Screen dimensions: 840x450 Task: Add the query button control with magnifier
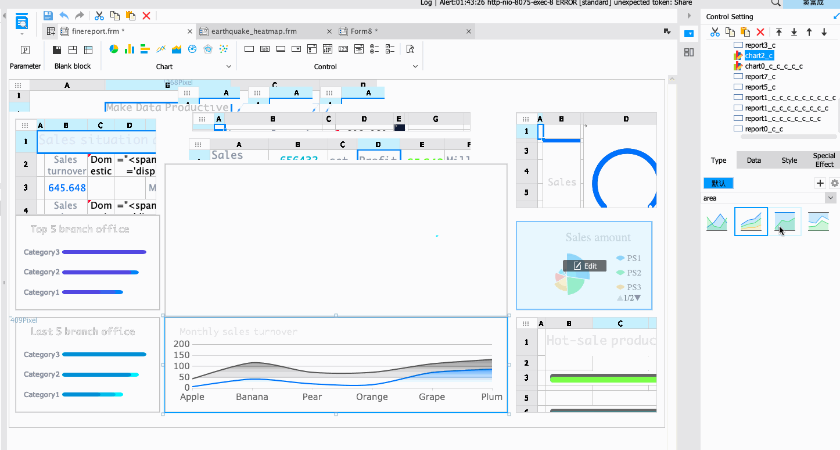click(x=410, y=49)
